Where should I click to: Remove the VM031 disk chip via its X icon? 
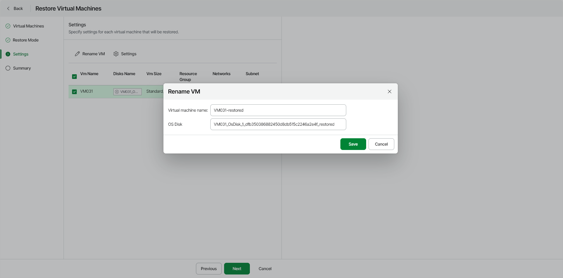coord(117,91)
